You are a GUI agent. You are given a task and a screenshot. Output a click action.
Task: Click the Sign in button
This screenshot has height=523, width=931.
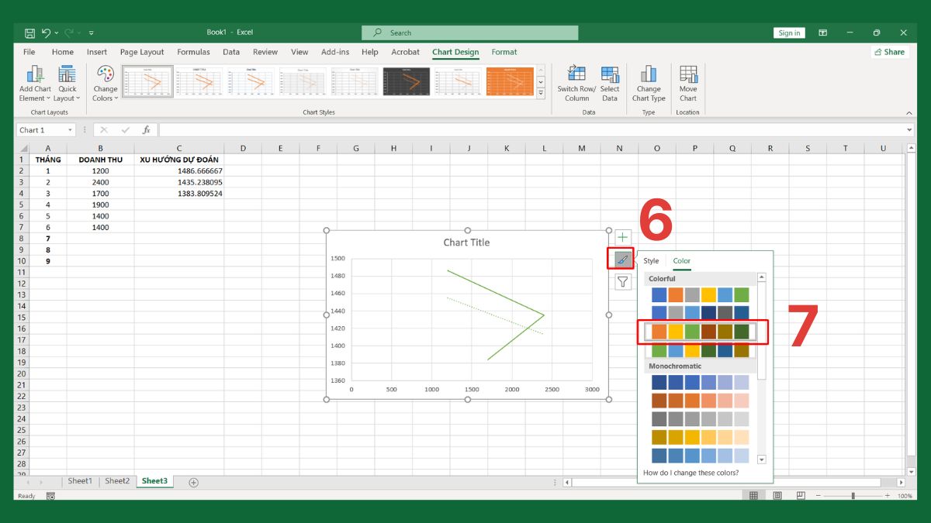point(789,33)
